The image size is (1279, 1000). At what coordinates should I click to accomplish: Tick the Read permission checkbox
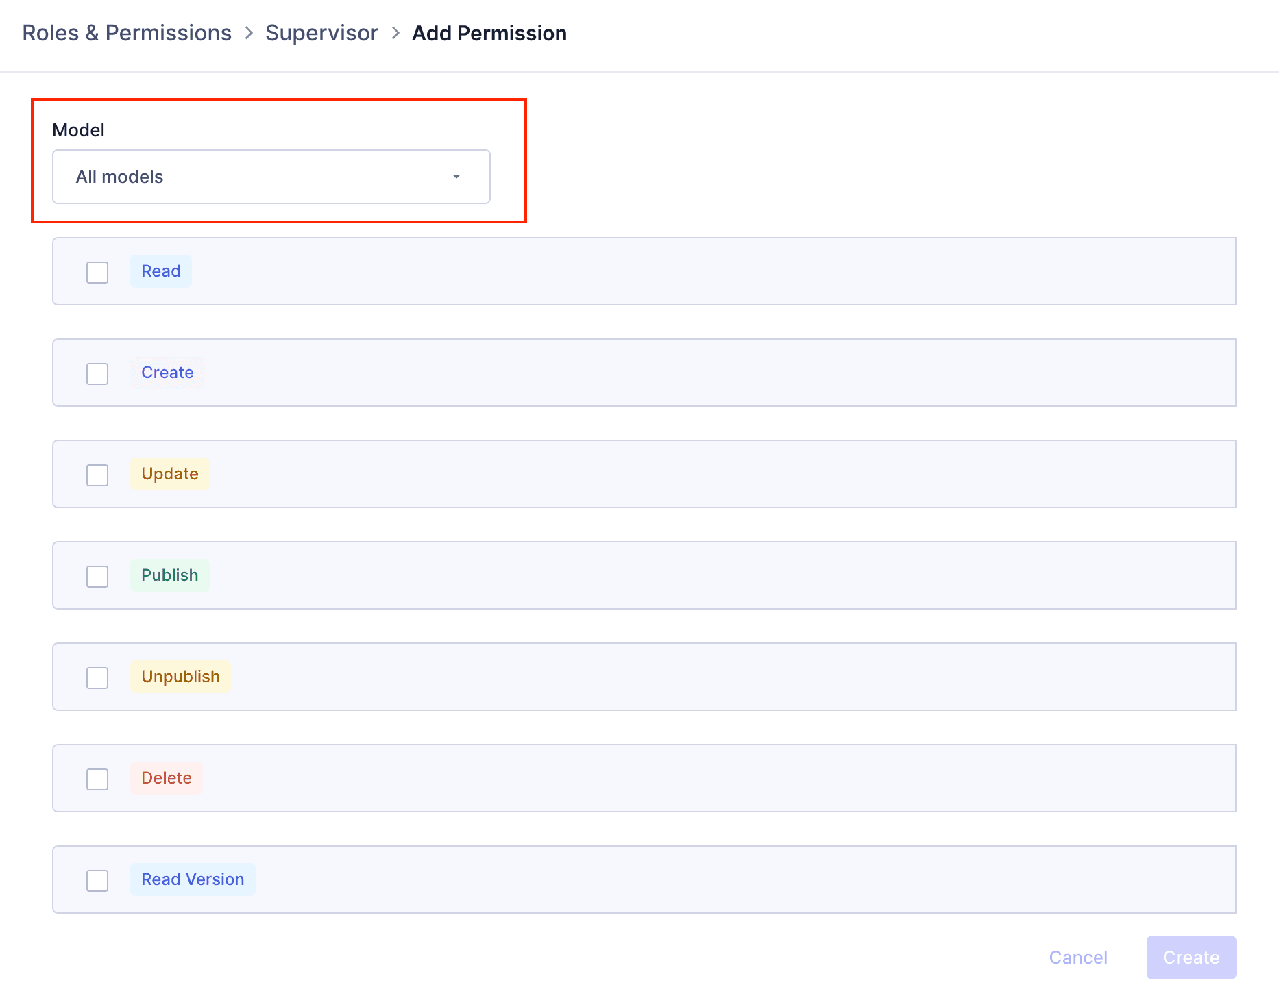97,272
